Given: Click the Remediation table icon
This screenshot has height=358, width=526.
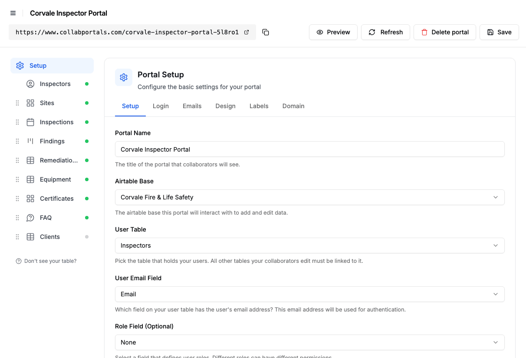Looking at the screenshot, I should (30, 160).
